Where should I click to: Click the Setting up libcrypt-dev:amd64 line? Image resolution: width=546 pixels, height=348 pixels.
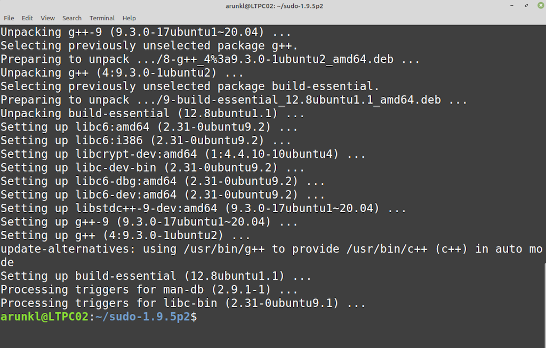(183, 154)
